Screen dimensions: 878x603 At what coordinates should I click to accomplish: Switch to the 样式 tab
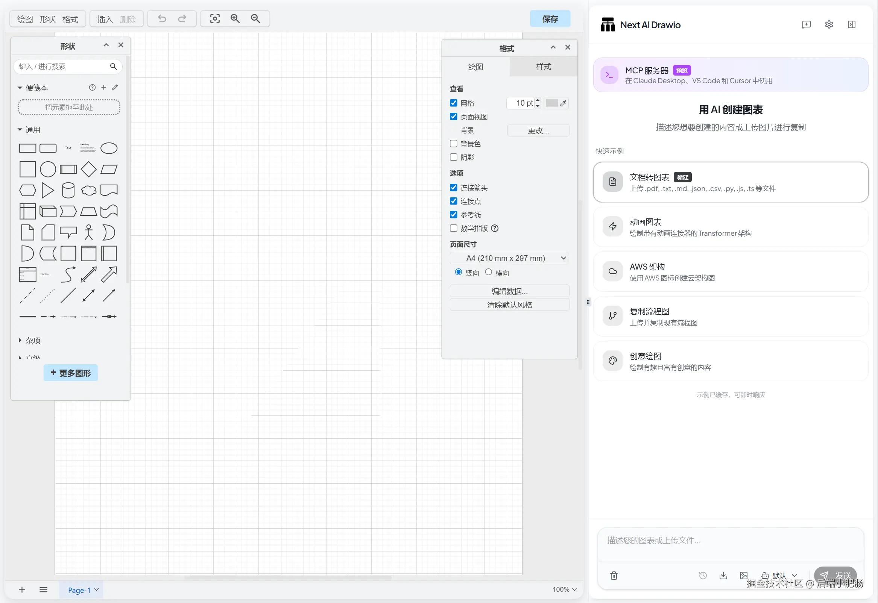(543, 67)
